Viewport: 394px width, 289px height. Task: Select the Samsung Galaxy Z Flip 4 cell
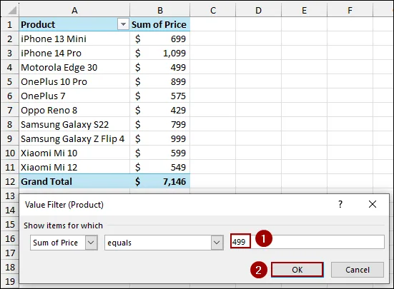[74, 138]
